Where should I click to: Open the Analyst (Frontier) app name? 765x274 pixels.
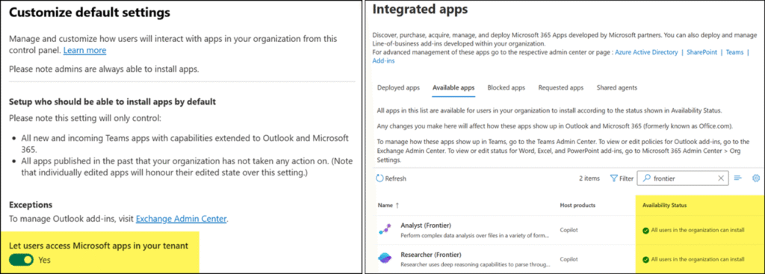[425, 225]
